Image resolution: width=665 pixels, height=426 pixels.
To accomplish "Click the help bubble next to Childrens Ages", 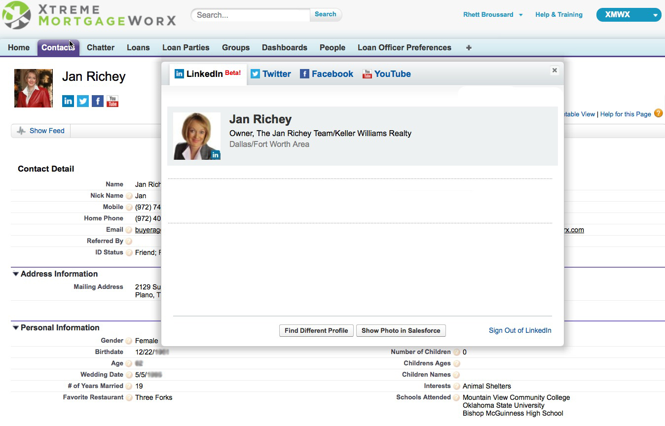I will tap(457, 364).
